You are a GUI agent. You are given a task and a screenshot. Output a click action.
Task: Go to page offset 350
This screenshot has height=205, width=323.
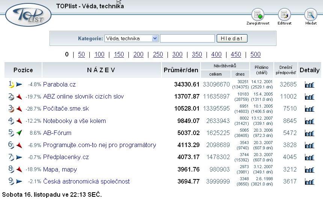pos(197,55)
